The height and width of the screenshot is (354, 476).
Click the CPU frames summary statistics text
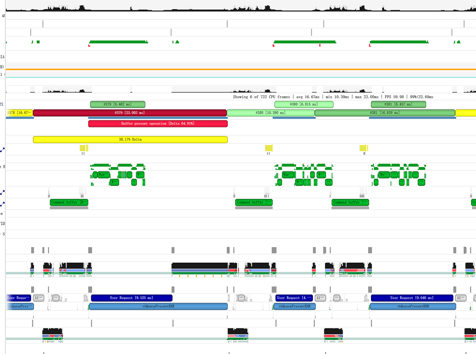point(332,97)
